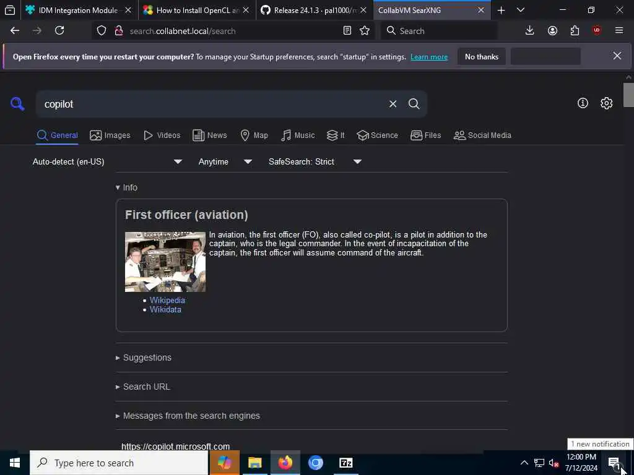Viewport: 634px width, 475px height.
Task: Click the Firefox View icon in tab bar
Action: [x=10, y=10]
